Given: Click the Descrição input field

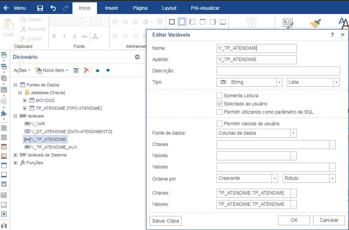Looking at the screenshot, I should click(x=278, y=71).
